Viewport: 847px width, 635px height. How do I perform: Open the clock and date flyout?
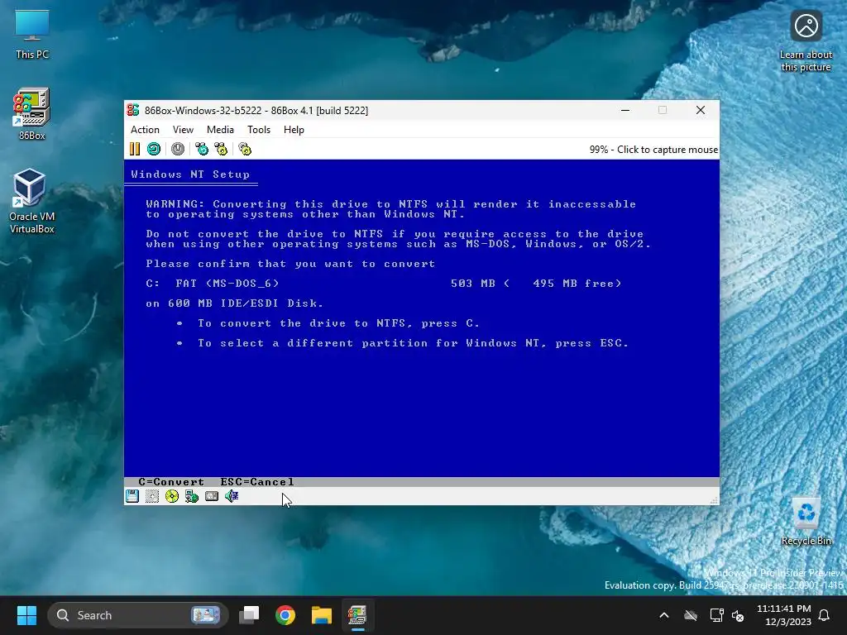pos(783,615)
